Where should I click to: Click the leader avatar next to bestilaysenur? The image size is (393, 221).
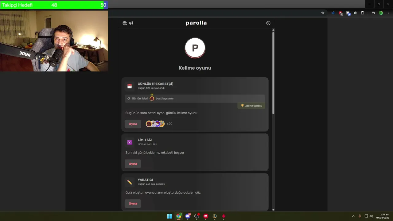tap(152, 99)
